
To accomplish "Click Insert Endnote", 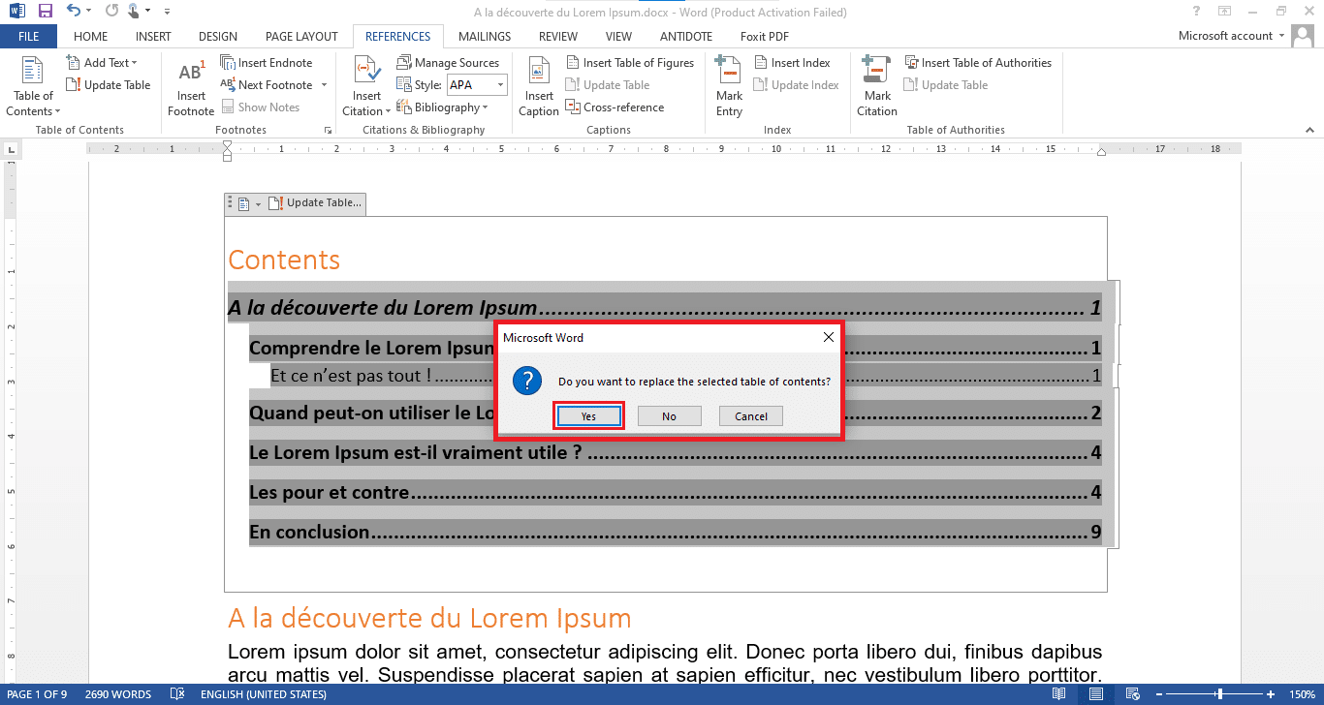I will click(x=268, y=63).
